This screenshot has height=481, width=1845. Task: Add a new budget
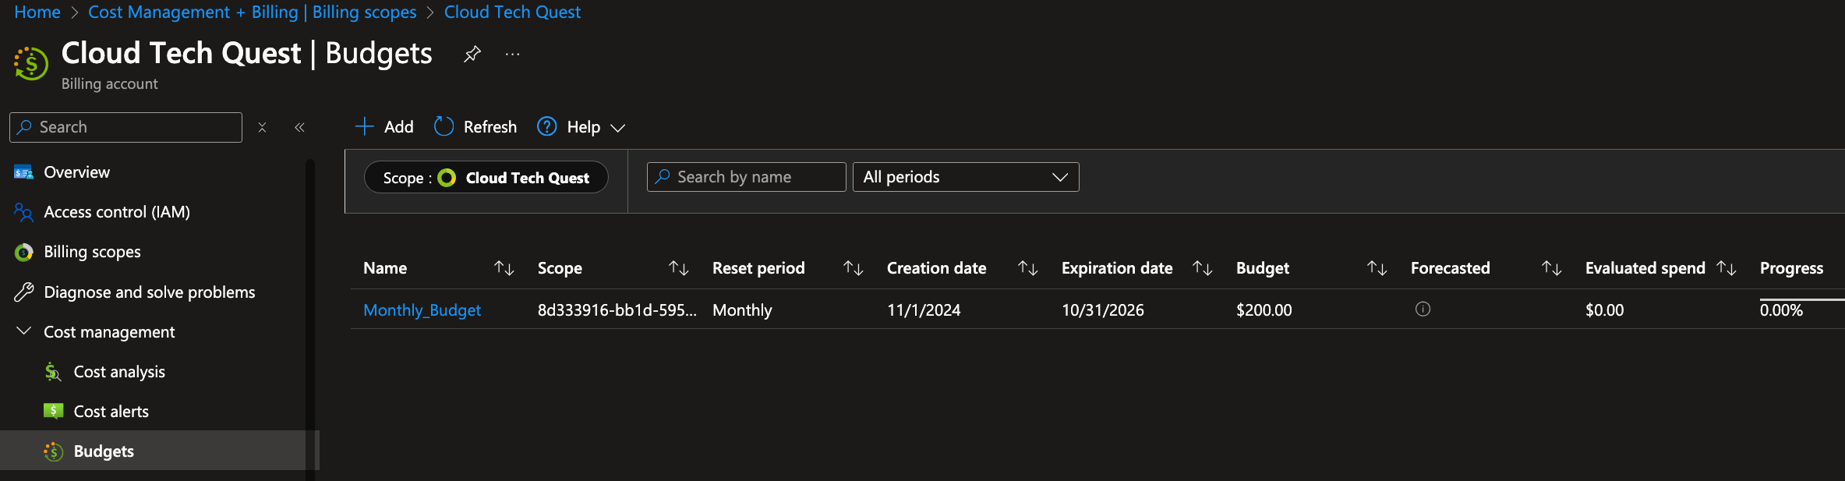click(384, 126)
